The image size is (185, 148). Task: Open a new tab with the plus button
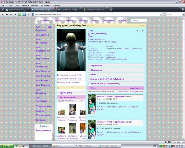pyautogui.click(x=111, y=10)
